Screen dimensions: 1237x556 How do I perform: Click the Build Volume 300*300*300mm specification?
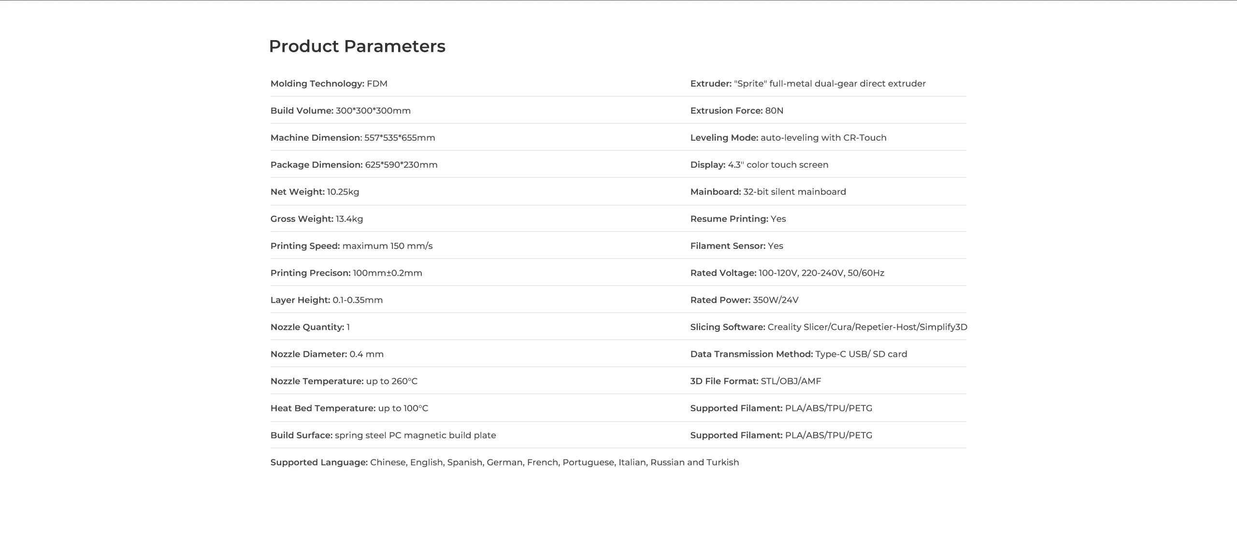(340, 111)
